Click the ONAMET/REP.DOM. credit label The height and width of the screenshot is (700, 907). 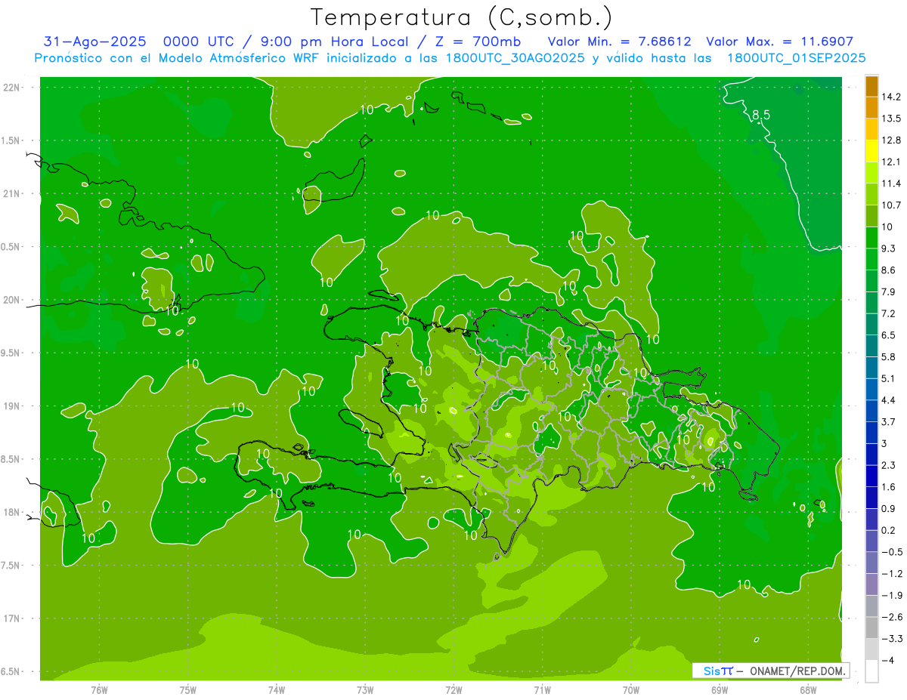tap(798, 671)
